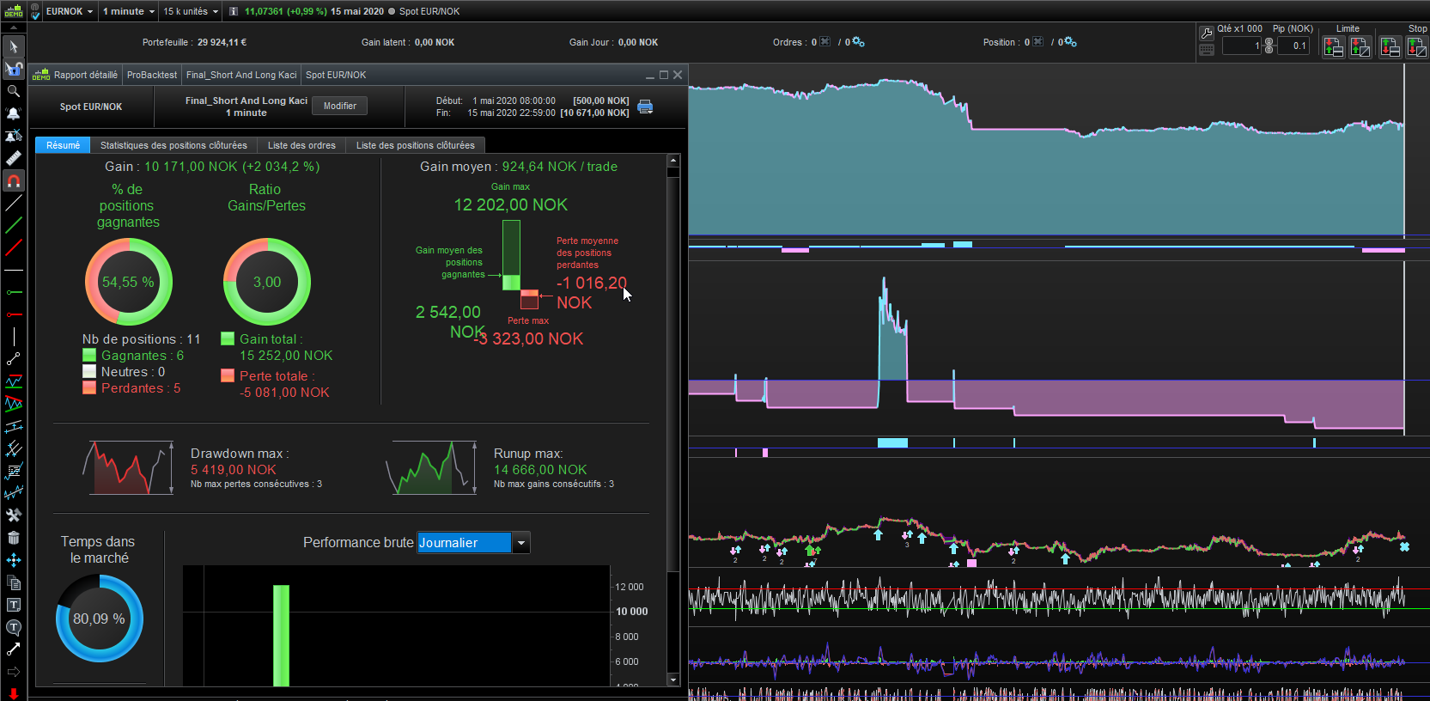
Task: Select the magnifier zoom tool
Action: pos(14,91)
